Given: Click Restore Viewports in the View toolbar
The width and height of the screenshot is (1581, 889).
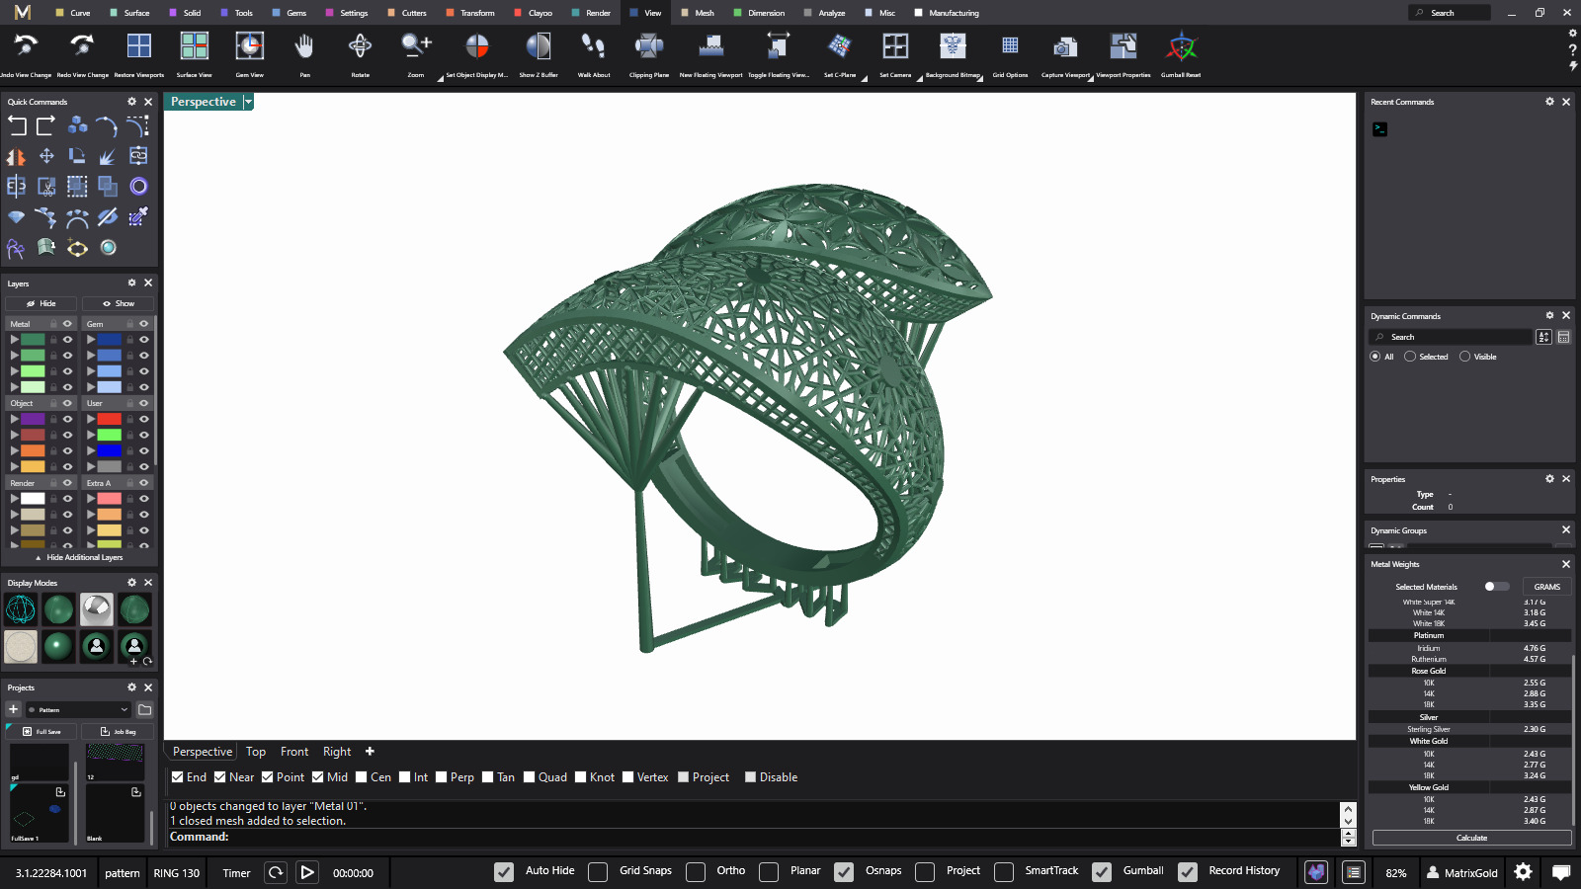Looking at the screenshot, I should (x=139, y=46).
